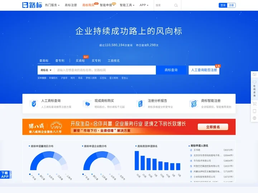Click the top icon in the right sidebar
Screen dimensions: 258x193
coord(254,74)
